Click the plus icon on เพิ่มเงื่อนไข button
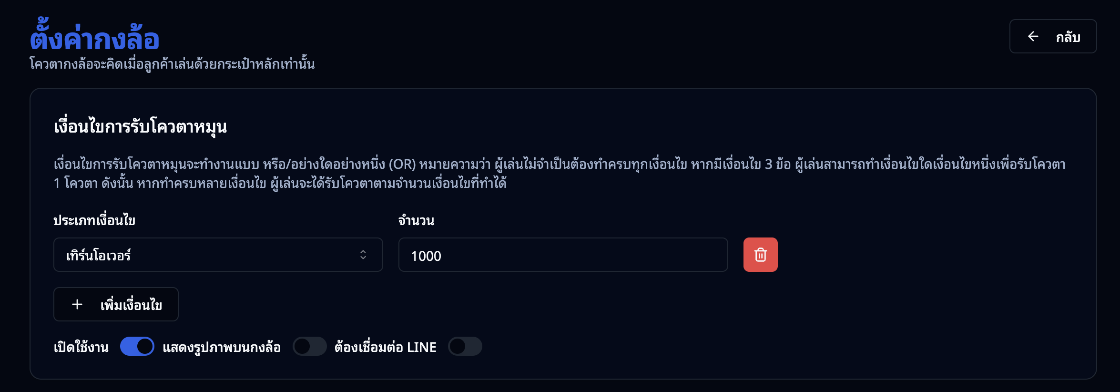This screenshot has width=1120, height=392. click(x=76, y=304)
